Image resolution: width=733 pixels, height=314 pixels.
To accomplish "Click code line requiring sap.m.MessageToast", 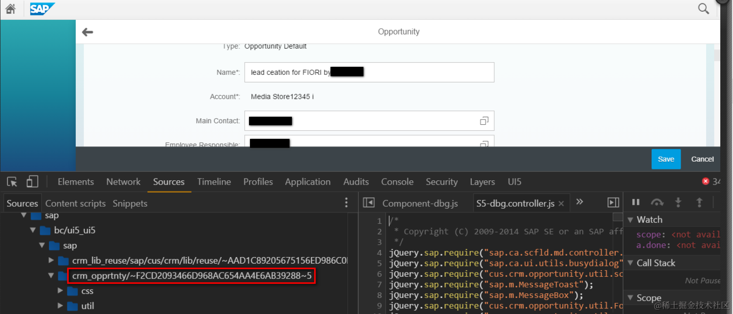I will [491, 284].
